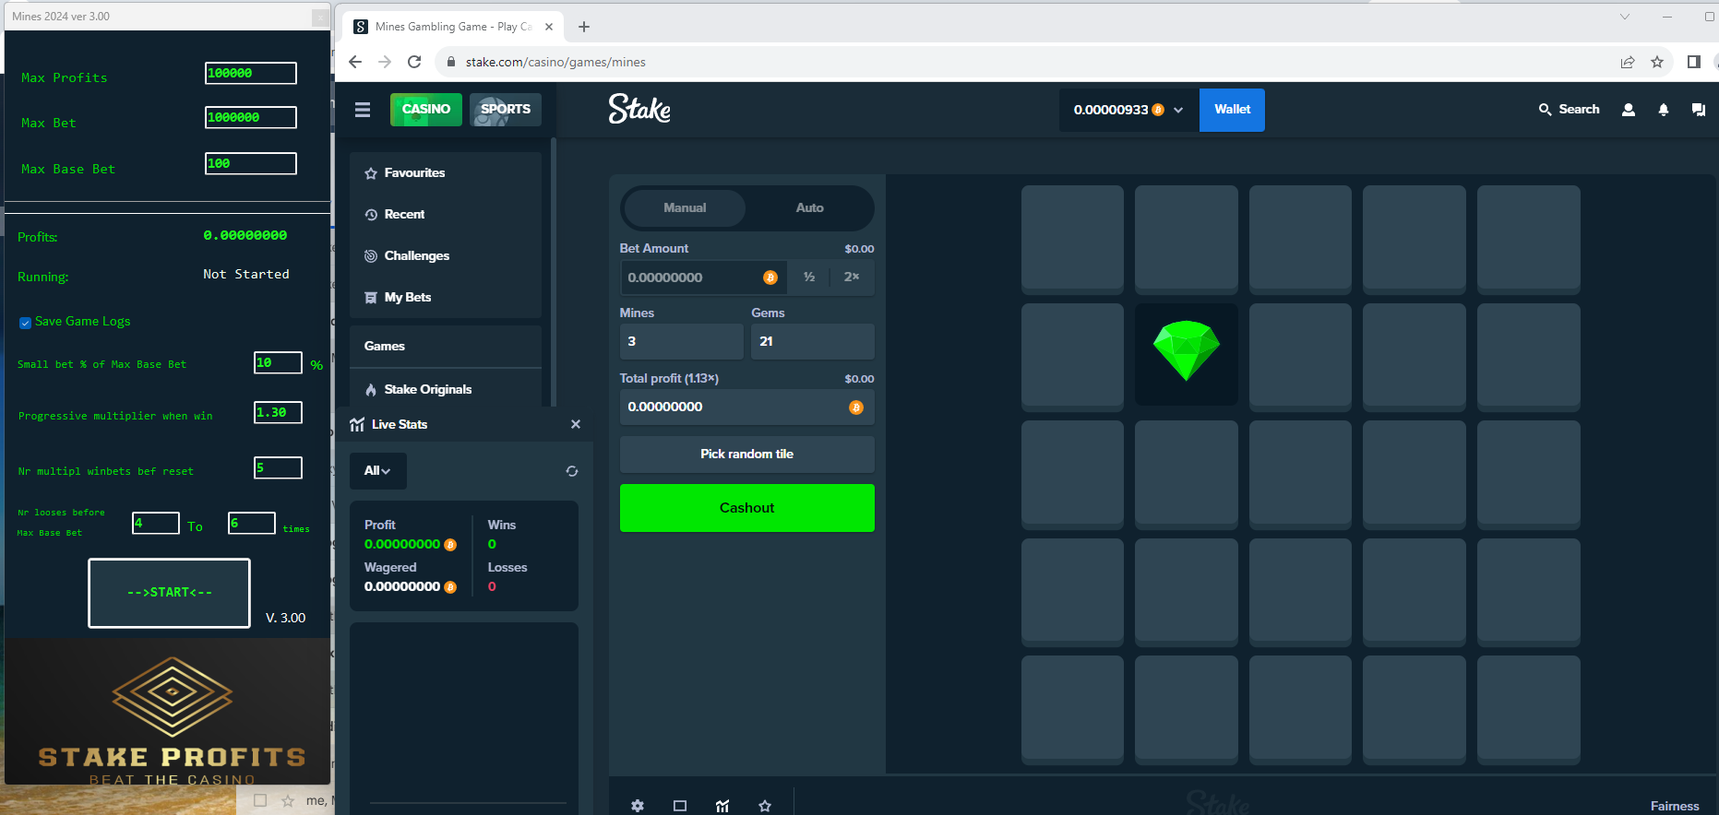Open the Challenges menu item
The width and height of the screenshot is (1719, 815).
(416, 256)
